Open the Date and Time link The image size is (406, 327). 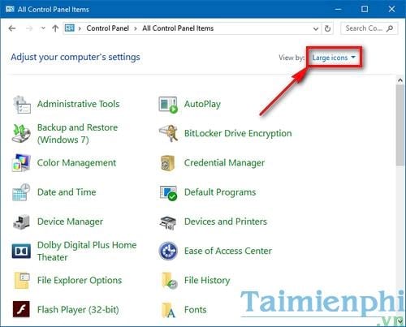[x=67, y=192]
